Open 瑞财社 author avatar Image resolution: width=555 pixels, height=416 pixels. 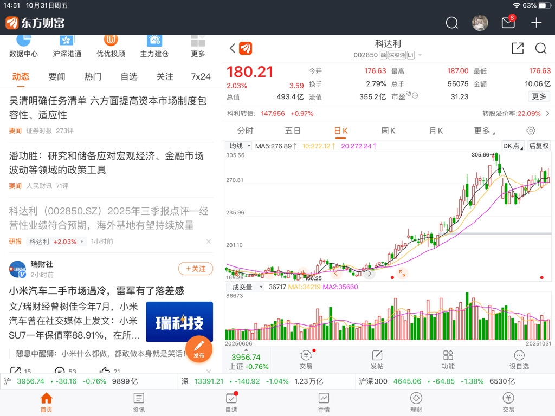17,269
